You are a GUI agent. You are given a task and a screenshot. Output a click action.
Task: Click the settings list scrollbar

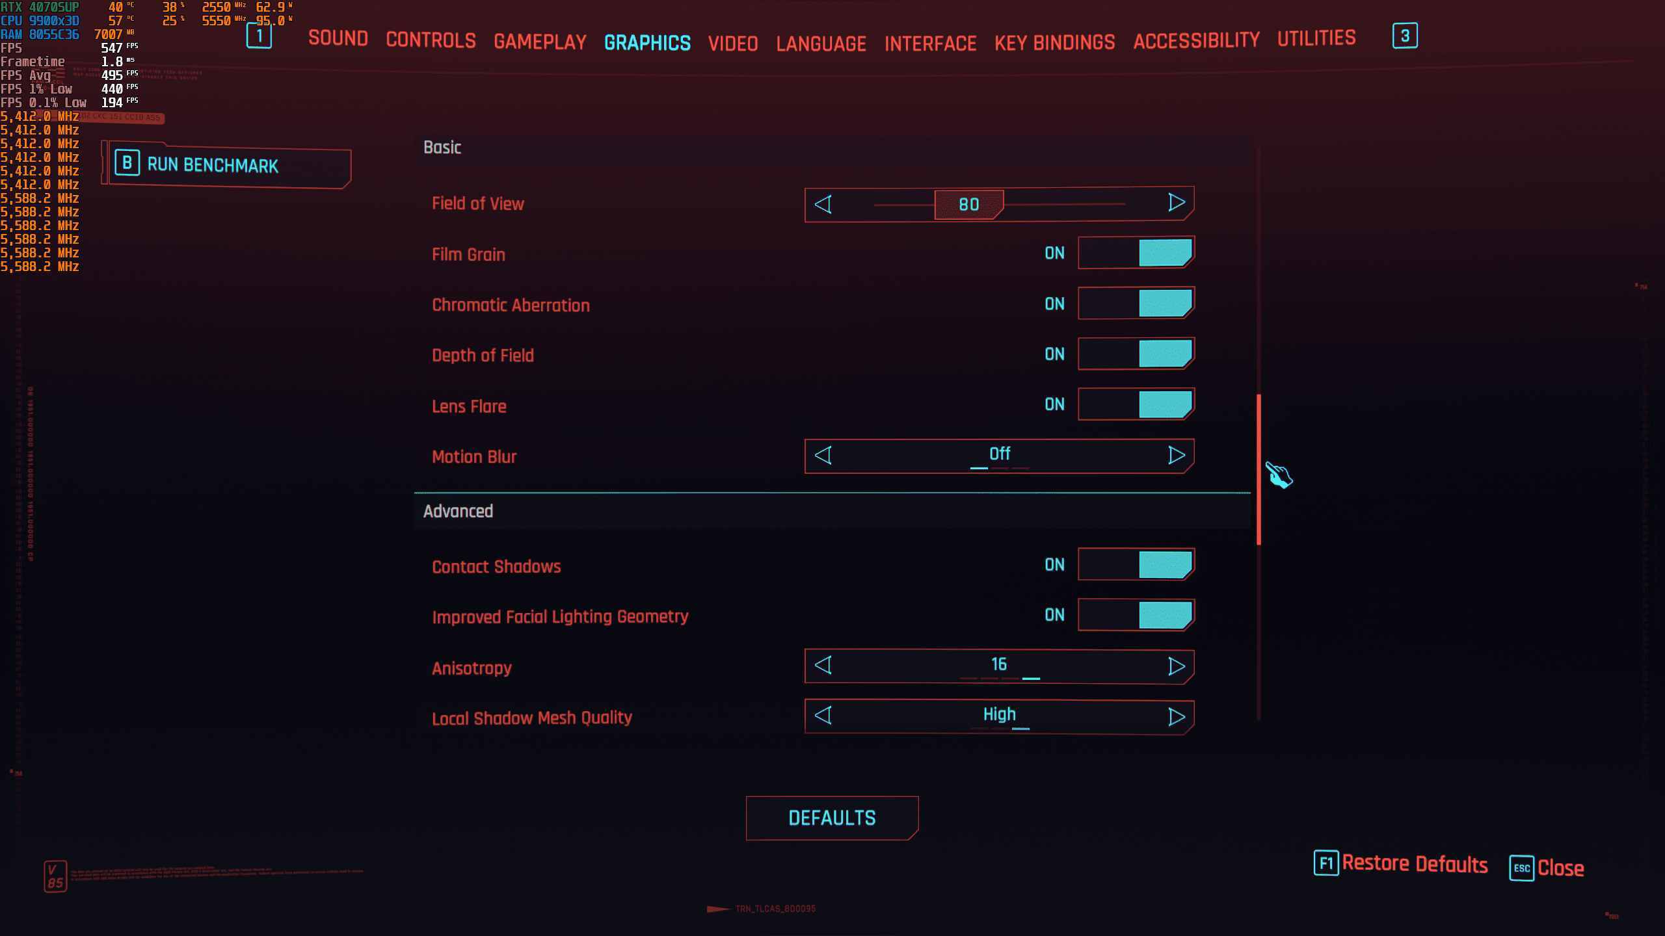click(1259, 469)
